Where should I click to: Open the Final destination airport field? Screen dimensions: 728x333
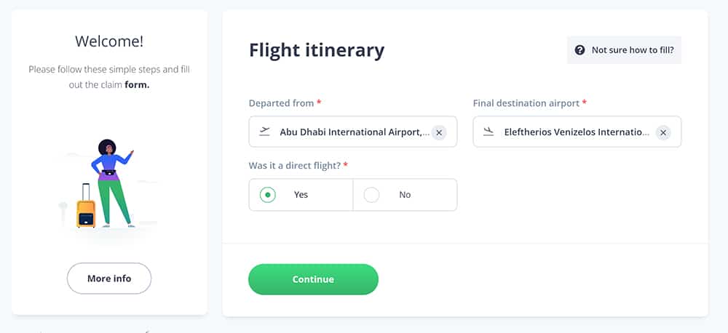(x=577, y=132)
